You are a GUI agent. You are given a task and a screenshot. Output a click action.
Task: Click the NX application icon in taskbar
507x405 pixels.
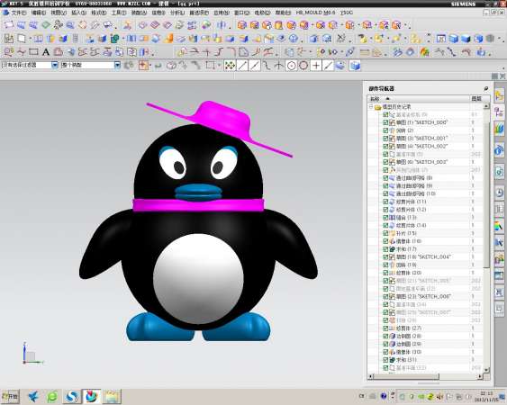point(92,396)
